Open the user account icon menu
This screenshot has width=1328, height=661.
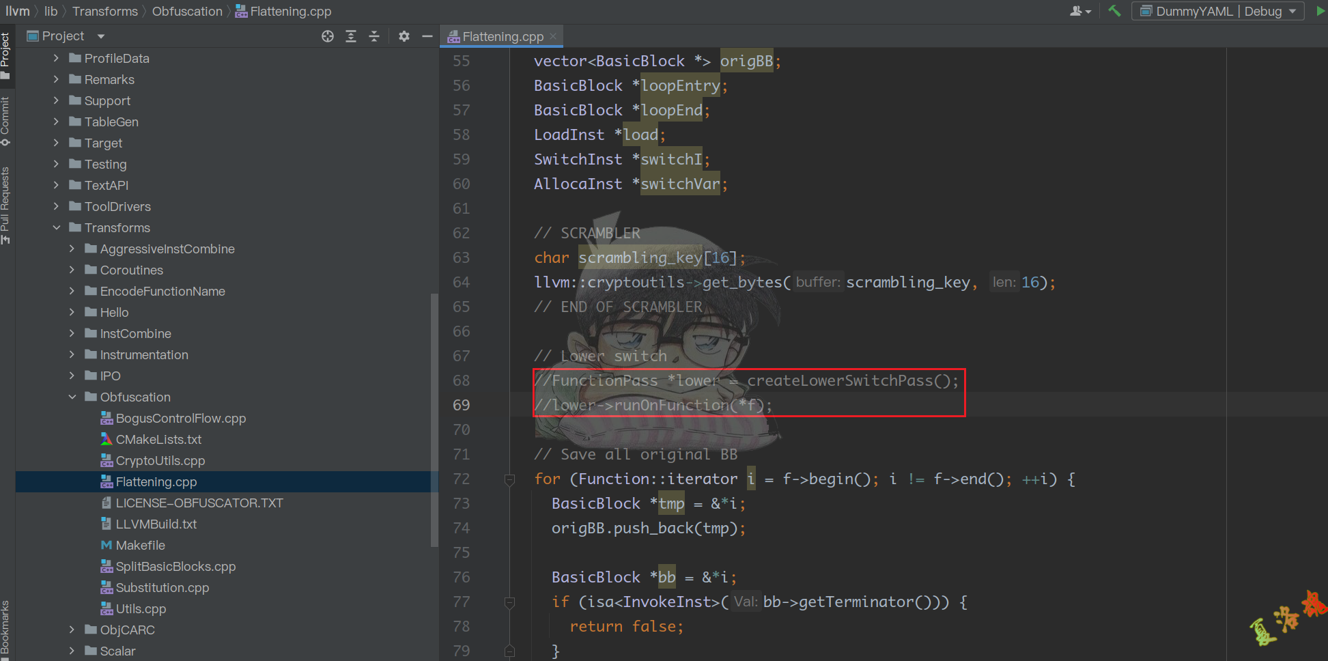(1079, 11)
